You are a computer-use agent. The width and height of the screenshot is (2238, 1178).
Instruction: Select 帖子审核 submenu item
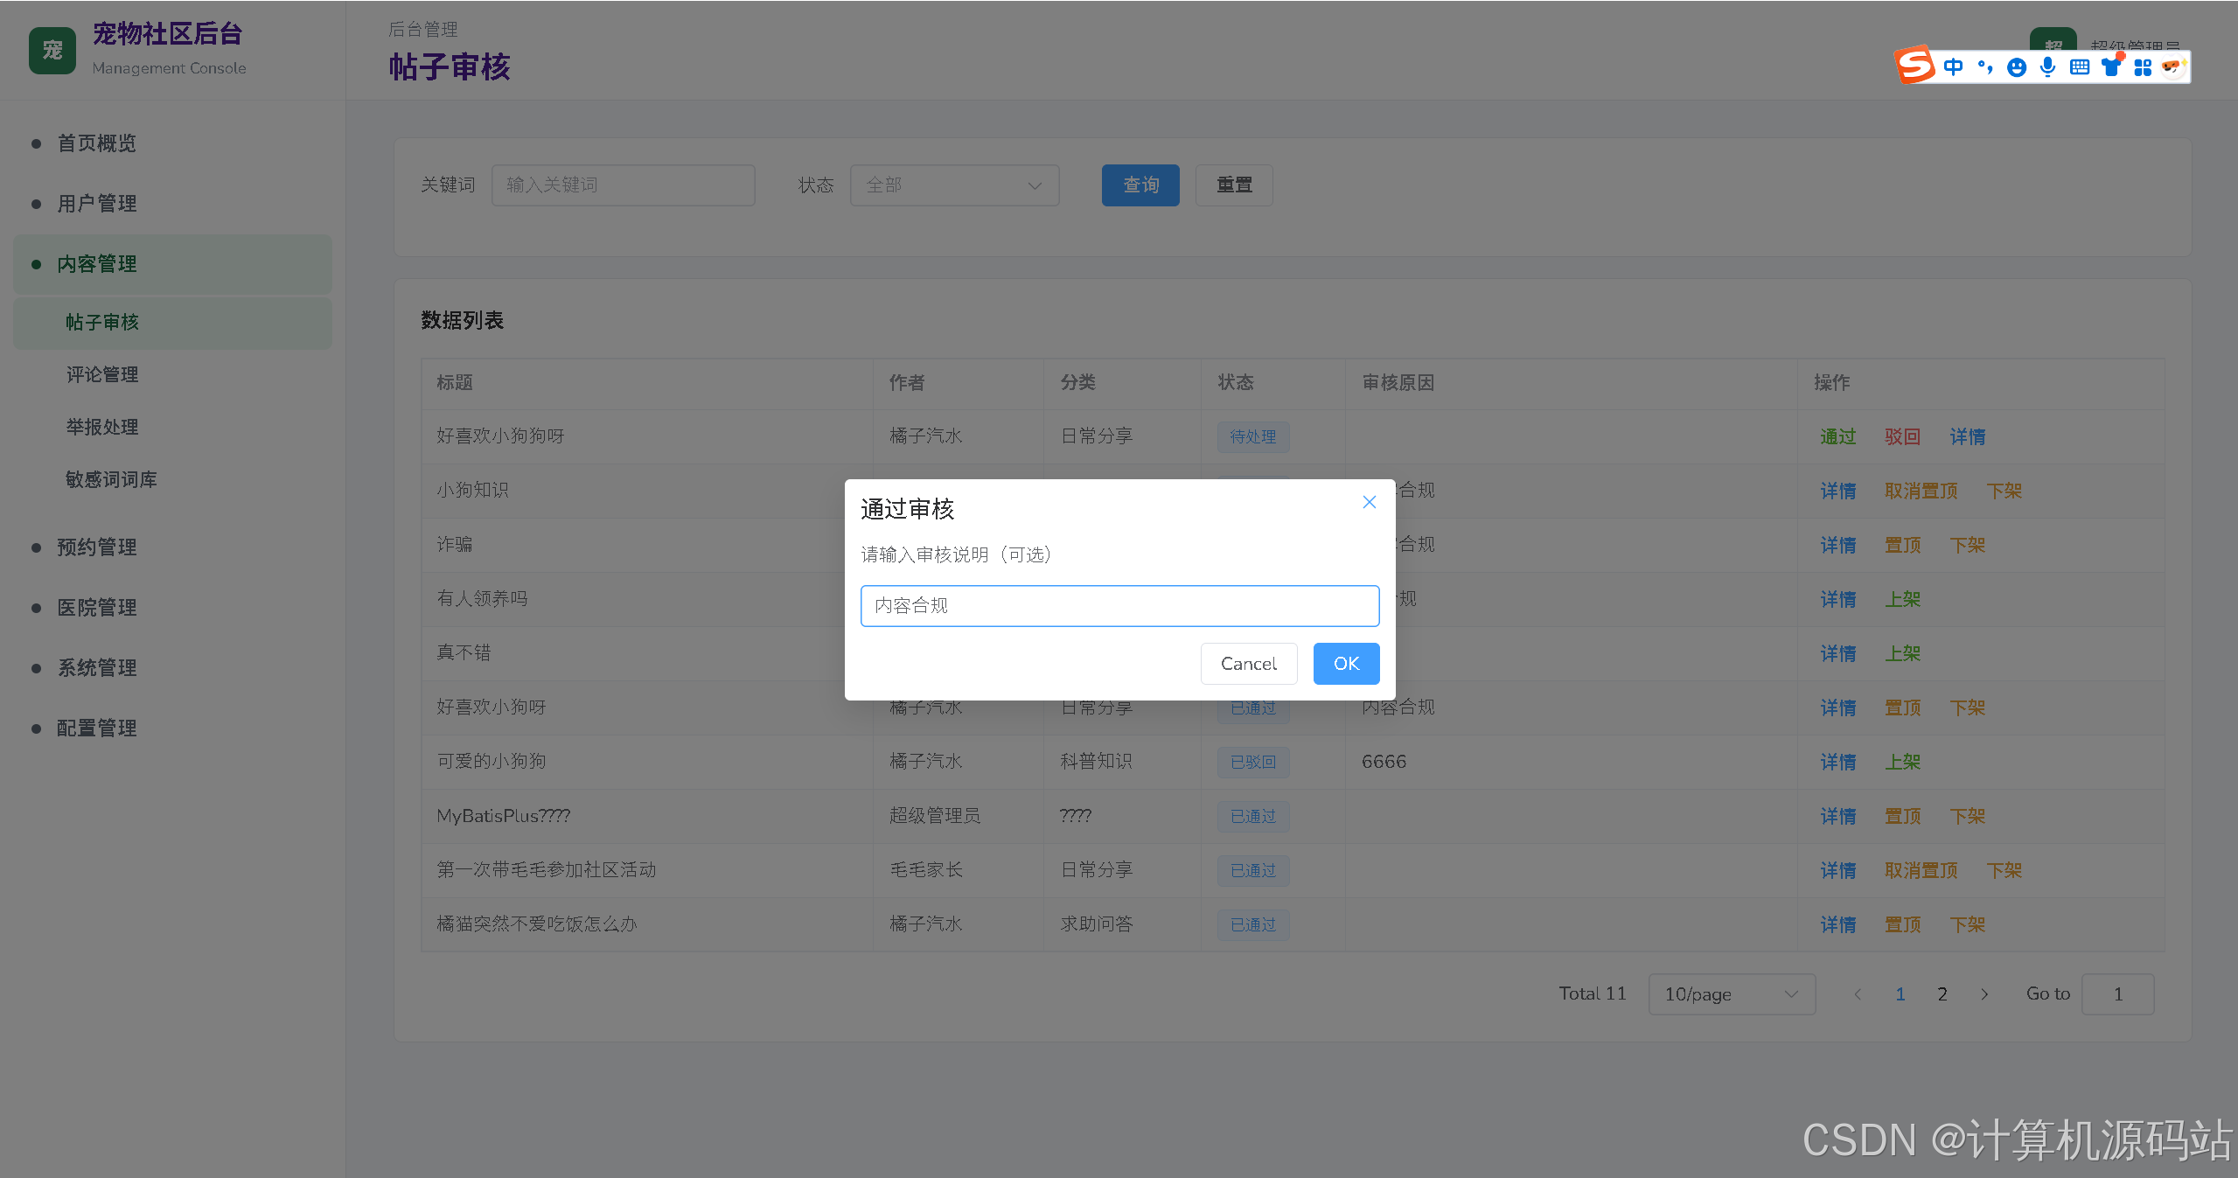tap(172, 323)
